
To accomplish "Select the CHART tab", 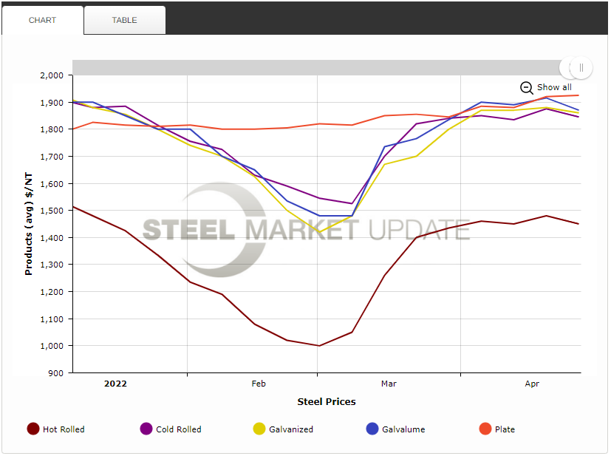I will (42, 20).
